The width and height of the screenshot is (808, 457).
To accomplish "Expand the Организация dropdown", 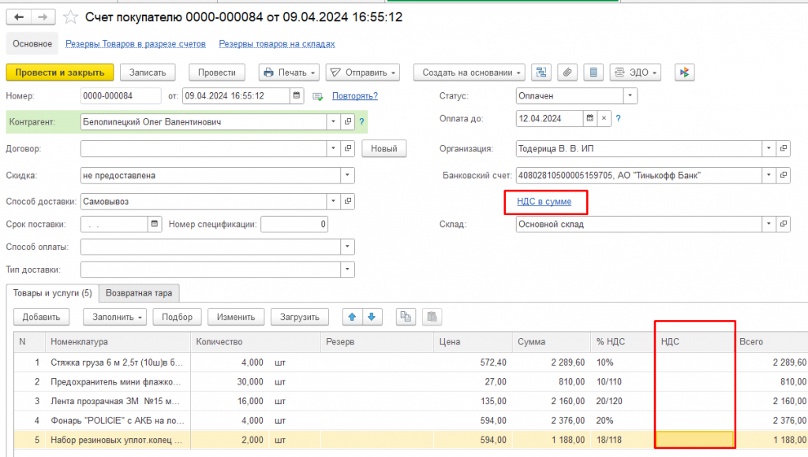I will coord(769,149).
